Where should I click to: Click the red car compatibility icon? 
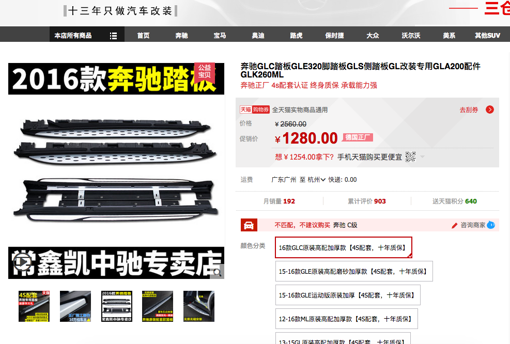click(x=249, y=225)
